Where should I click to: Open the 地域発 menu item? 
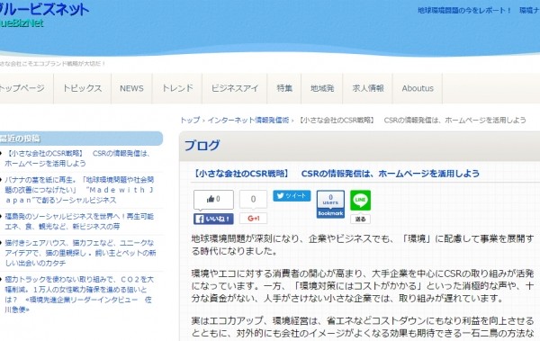coord(322,88)
